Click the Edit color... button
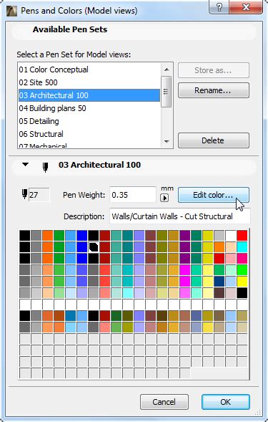 tap(214, 195)
